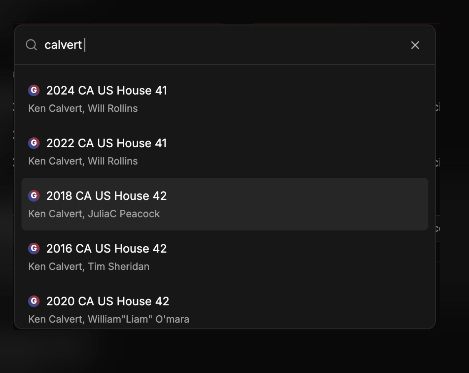
Task: Click the Ken Calvert, JuliaC Peacock subtitle
Action: [x=94, y=214]
